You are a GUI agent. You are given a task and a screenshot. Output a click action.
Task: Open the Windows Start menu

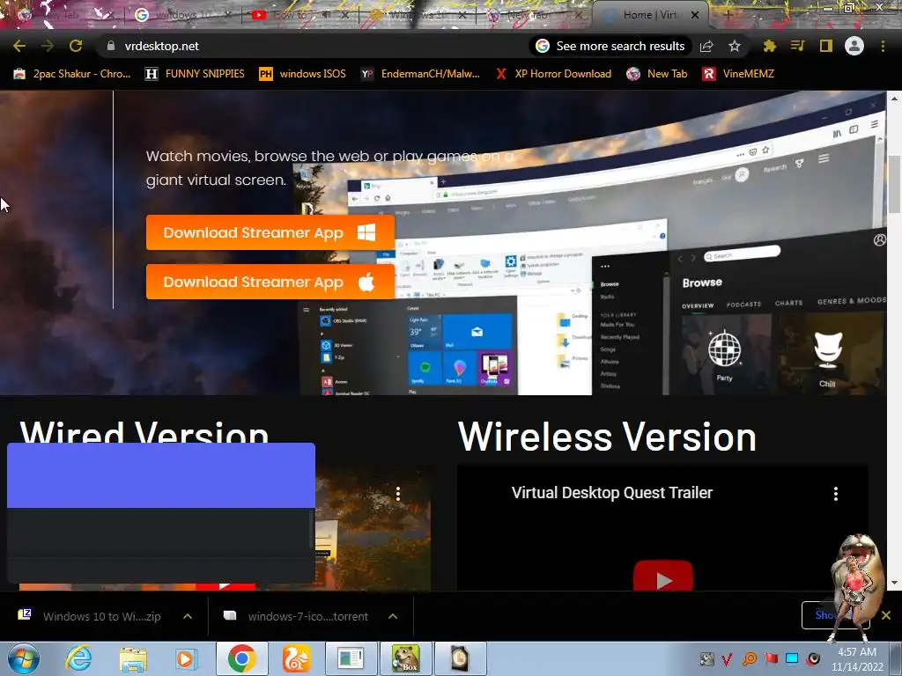pyautogui.click(x=24, y=658)
